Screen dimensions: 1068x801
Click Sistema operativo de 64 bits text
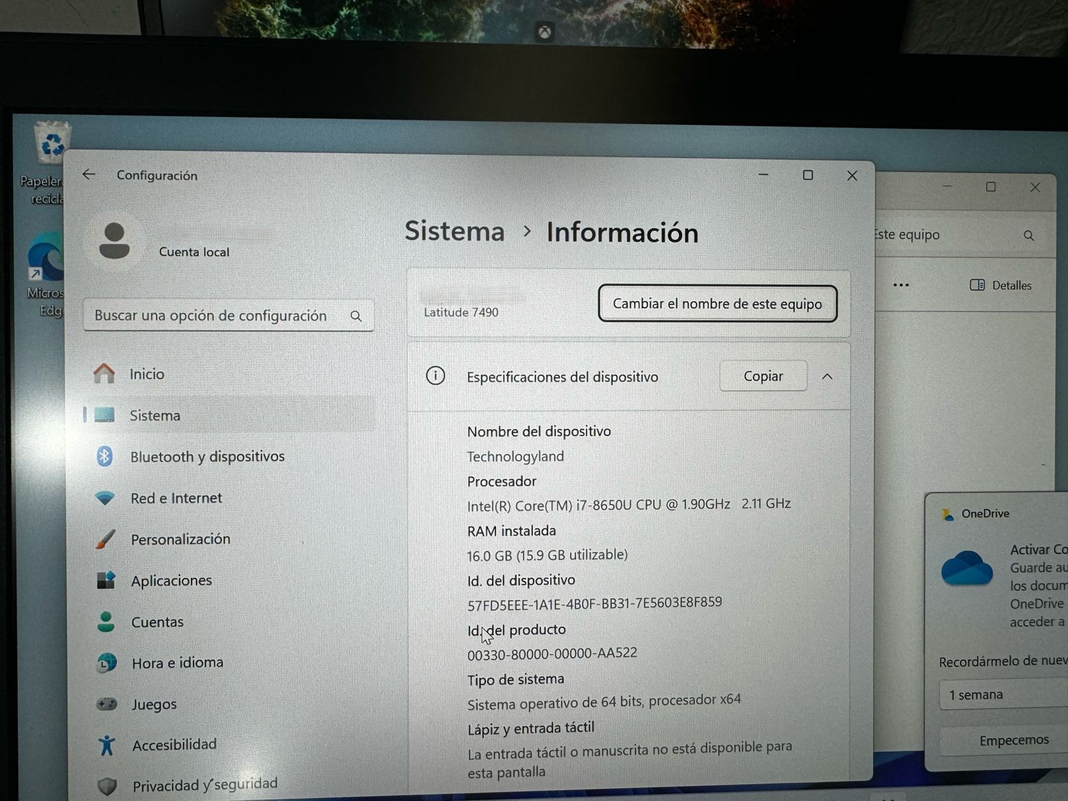(604, 702)
